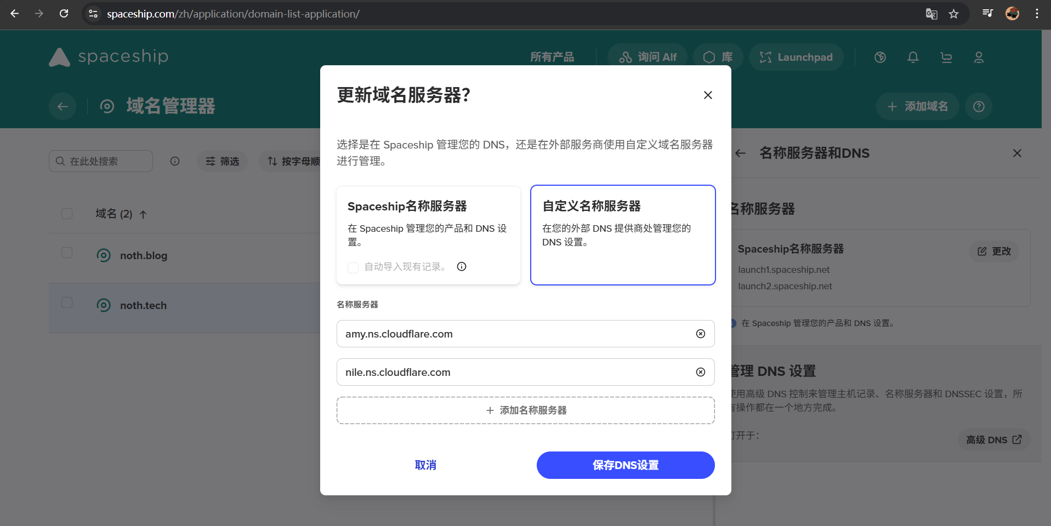Clear the amy.ns.cloudflare.com field
The height and width of the screenshot is (526, 1051).
(700, 333)
